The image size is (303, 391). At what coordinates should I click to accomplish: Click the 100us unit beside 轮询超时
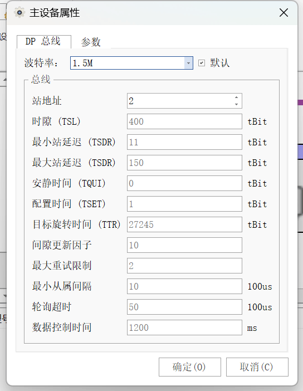click(x=260, y=307)
